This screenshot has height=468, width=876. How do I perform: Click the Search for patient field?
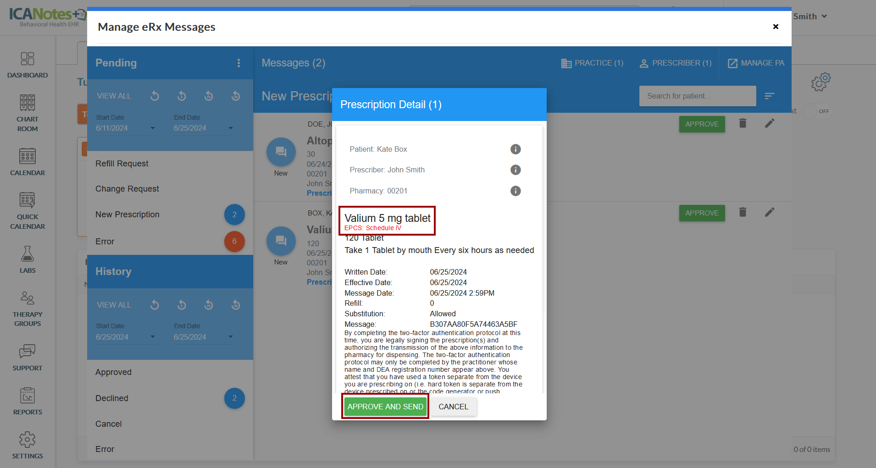(697, 96)
